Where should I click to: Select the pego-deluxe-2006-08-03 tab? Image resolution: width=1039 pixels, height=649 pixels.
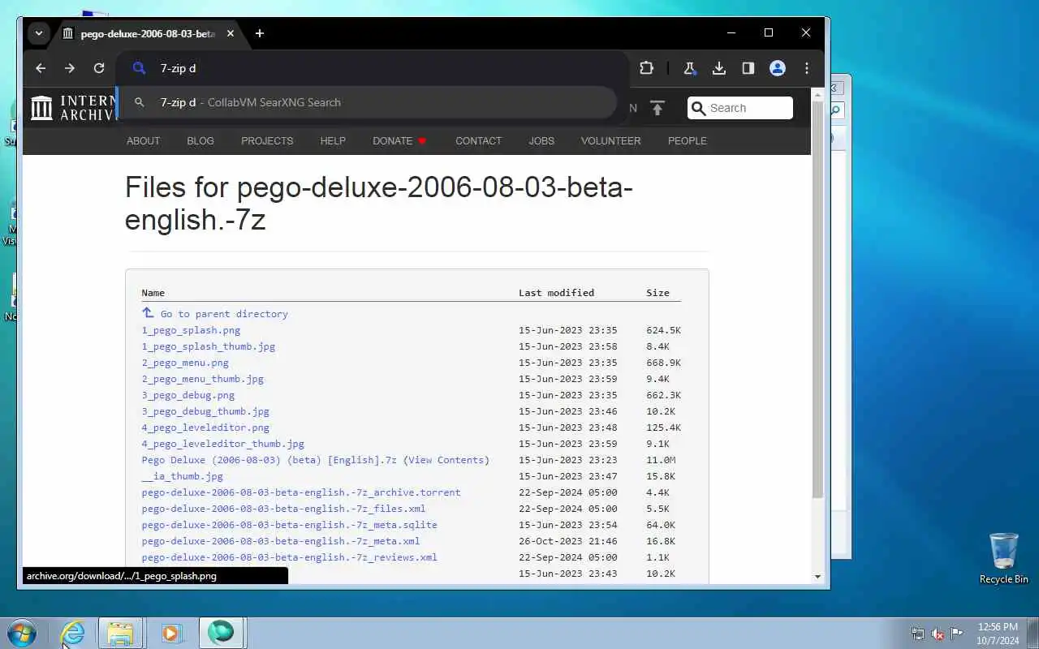(x=148, y=33)
